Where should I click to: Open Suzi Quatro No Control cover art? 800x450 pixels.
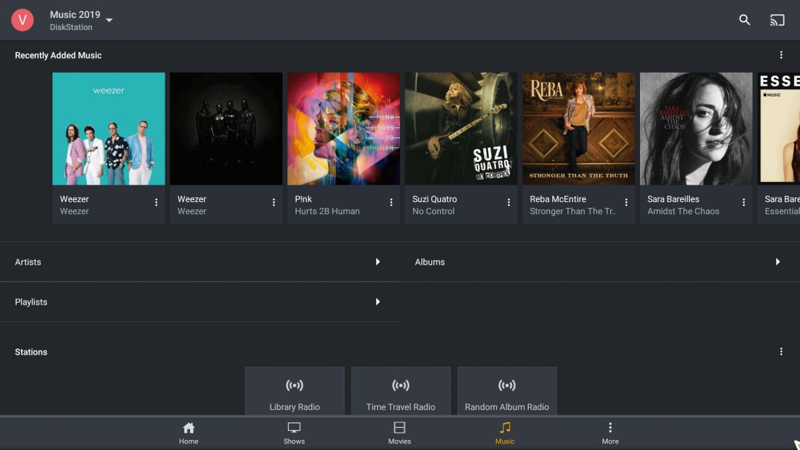pos(461,129)
